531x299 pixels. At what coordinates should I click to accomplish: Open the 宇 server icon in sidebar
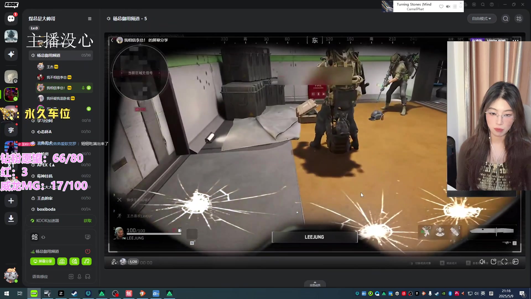coord(11,130)
